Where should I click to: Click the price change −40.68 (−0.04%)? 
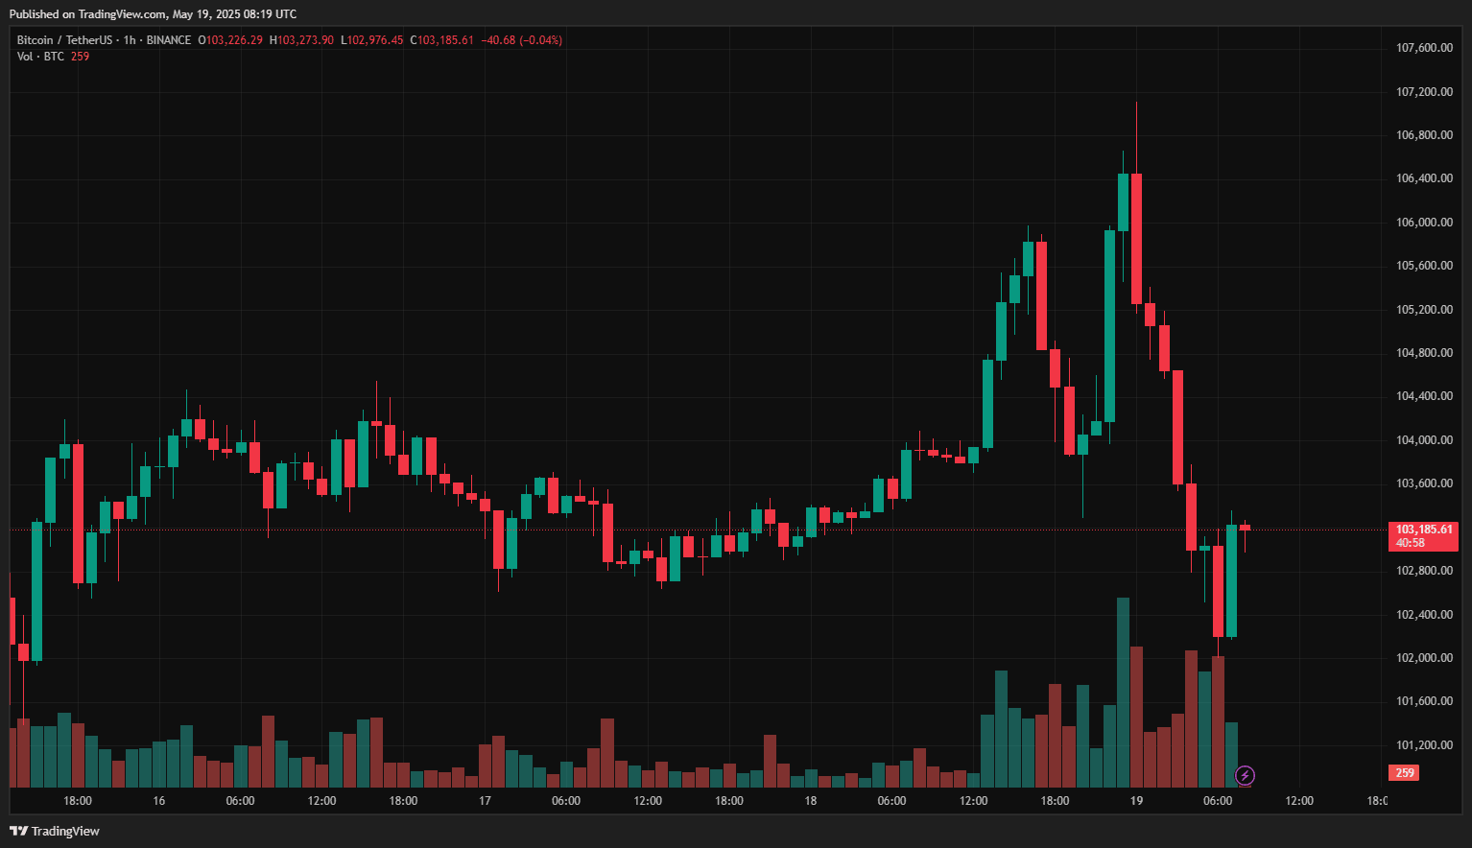click(x=522, y=40)
